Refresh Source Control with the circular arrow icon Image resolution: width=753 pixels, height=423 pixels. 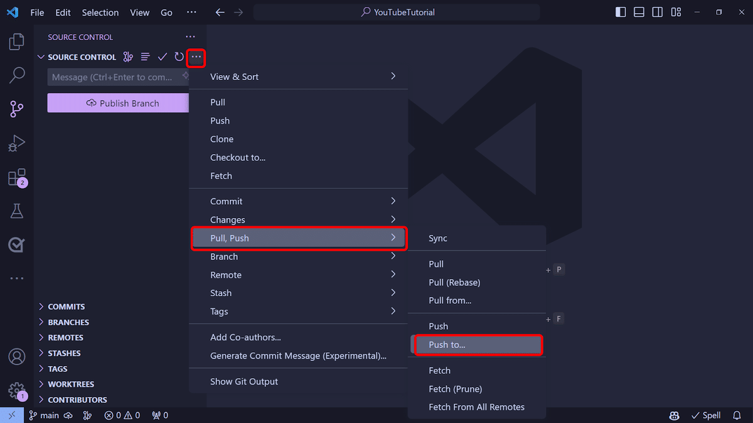[x=179, y=56]
